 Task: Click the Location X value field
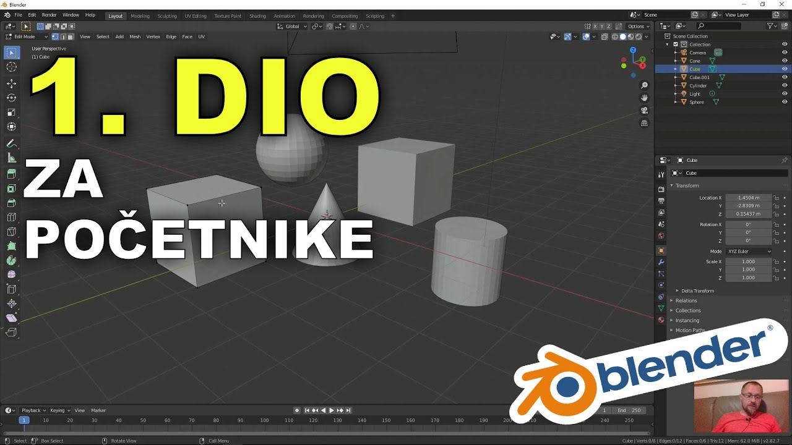click(748, 198)
